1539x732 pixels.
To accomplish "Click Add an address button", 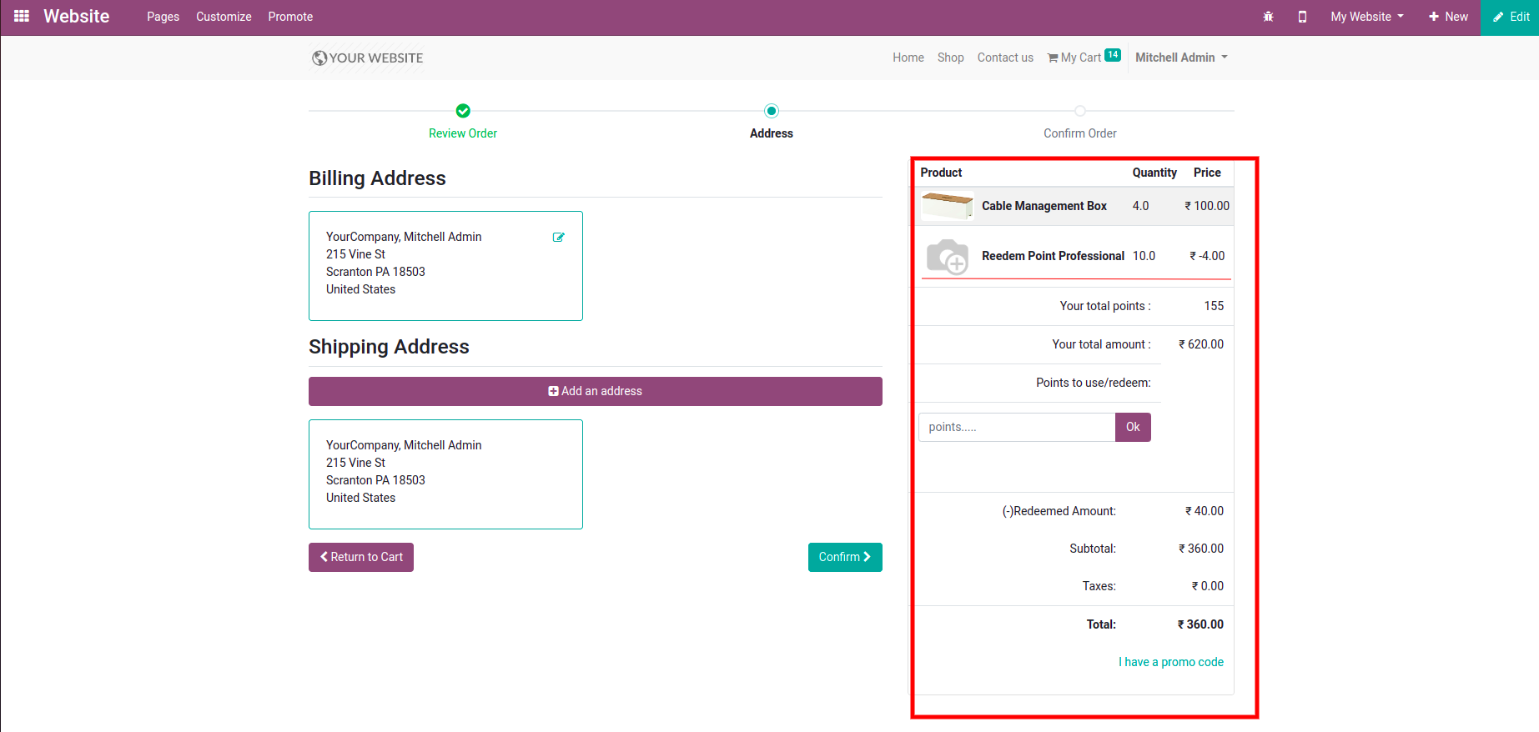I will pos(596,391).
